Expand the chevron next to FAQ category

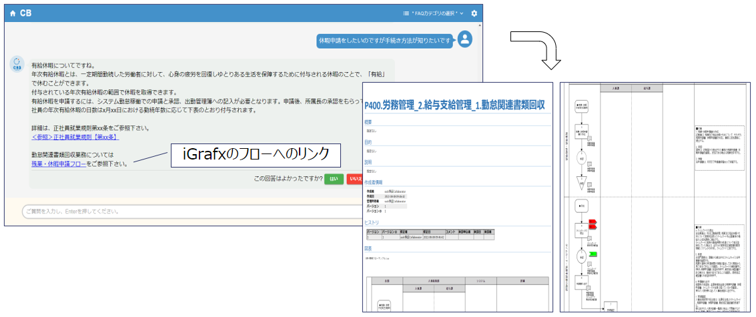[462, 13]
